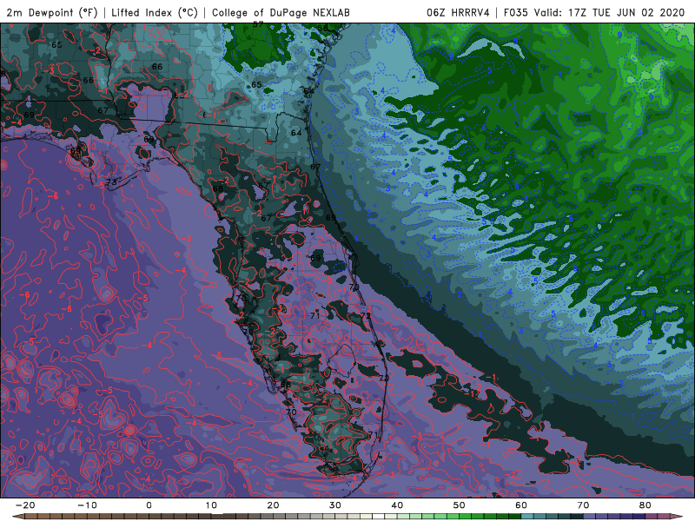Click the 70 label on the color scale
The image size is (695, 521).
583,505
